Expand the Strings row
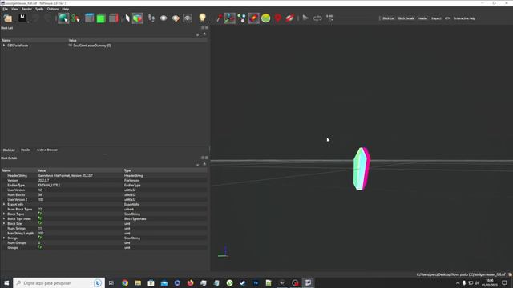The height and width of the screenshot is (288, 513). point(4,238)
